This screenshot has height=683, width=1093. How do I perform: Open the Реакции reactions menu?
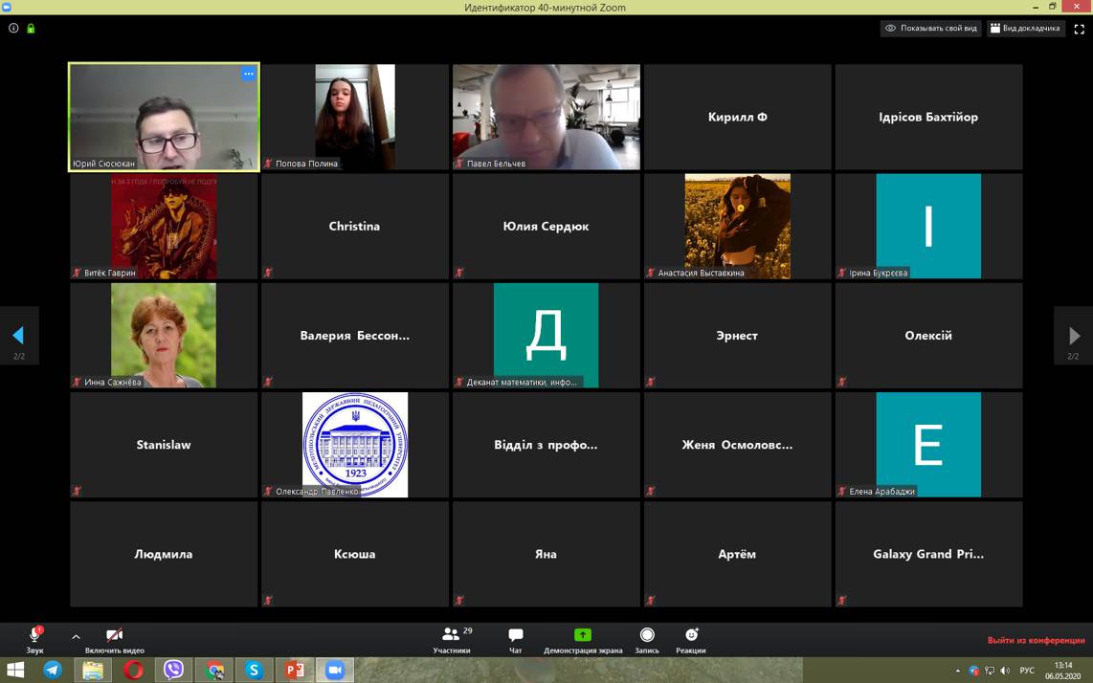pos(690,639)
